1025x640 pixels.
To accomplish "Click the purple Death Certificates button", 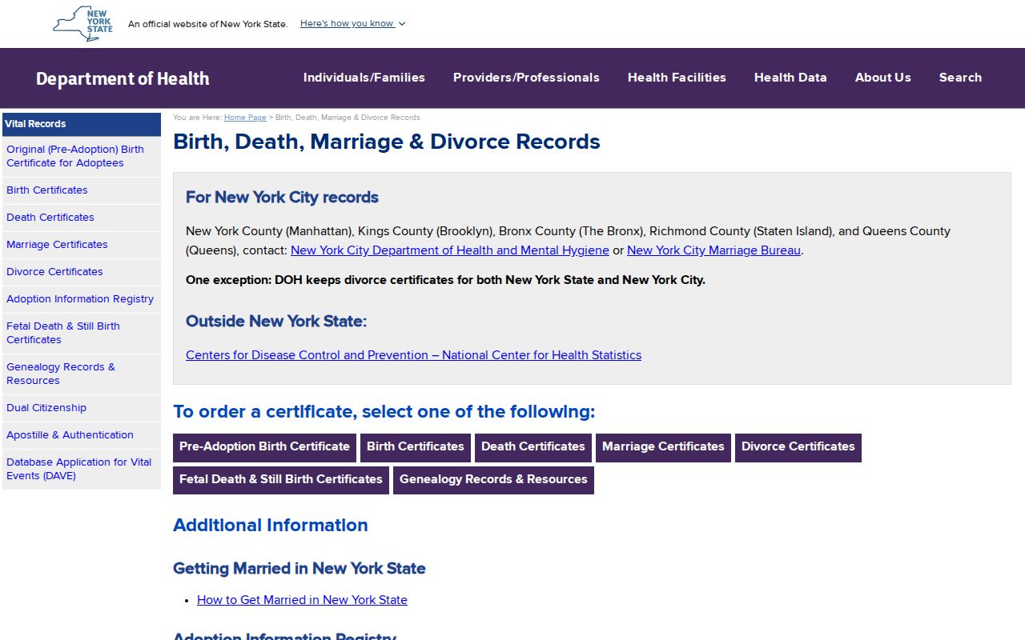I will tap(533, 447).
